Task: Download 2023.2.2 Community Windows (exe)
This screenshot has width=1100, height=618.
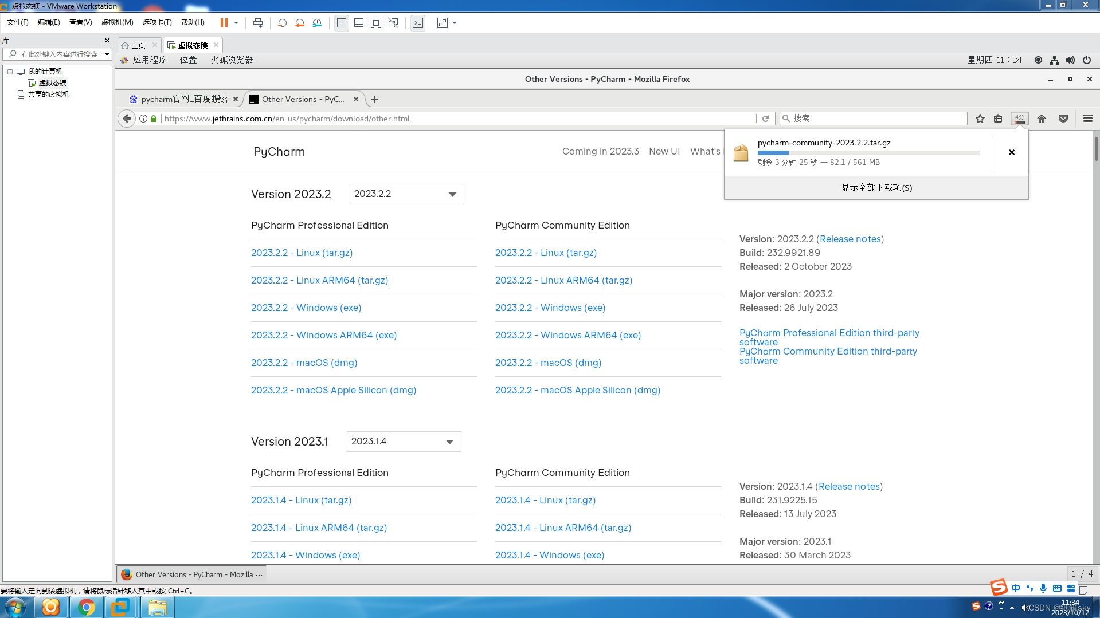Action: click(x=550, y=308)
